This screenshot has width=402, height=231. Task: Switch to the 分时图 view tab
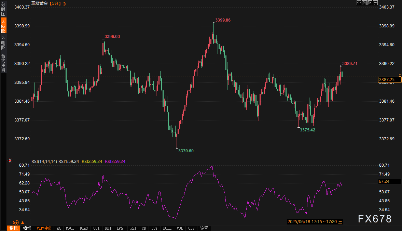(3, 9)
